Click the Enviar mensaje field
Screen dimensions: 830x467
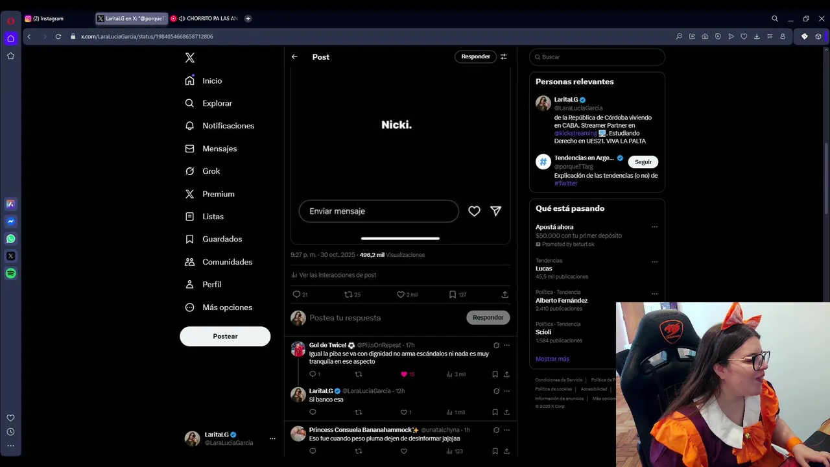pos(379,211)
